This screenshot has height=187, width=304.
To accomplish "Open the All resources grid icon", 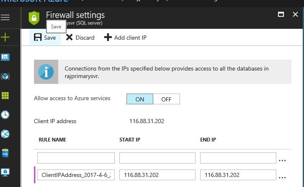I will pos(5,95).
